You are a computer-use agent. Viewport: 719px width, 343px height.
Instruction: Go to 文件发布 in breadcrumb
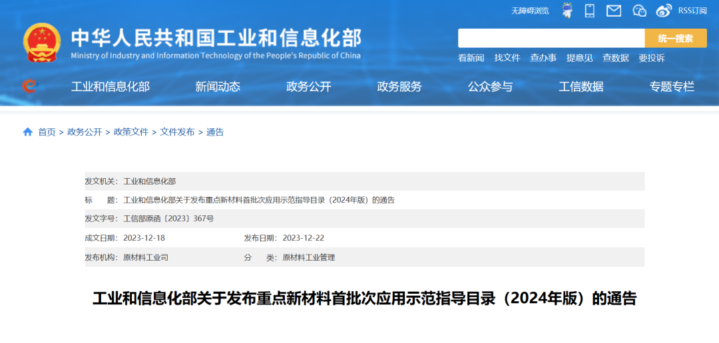pyautogui.click(x=178, y=132)
